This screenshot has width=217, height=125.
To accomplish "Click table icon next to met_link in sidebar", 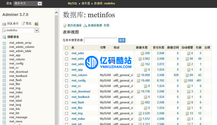I will 4,109.
